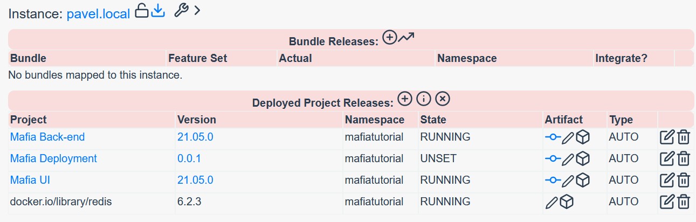Viewport: 696px width, 222px height.
Task: Click the download icon beside instance name
Action: click(x=157, y=11)
